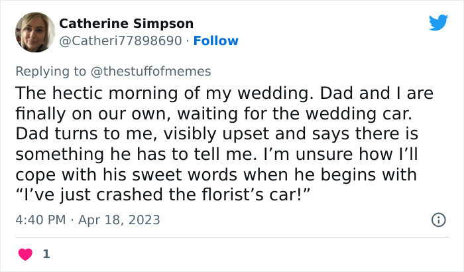464x272 pixels.
Task: Like the tweet with the heart icon
Action: tap(27, 254)
